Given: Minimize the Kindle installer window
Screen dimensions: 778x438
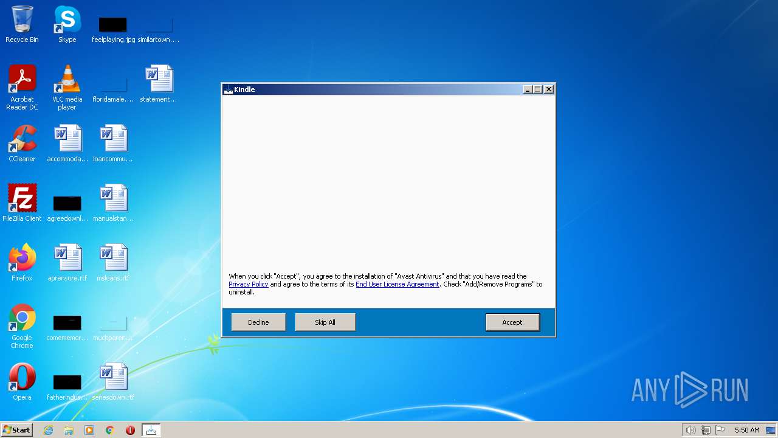Looking at the screenshot, I should click(528, 89).
